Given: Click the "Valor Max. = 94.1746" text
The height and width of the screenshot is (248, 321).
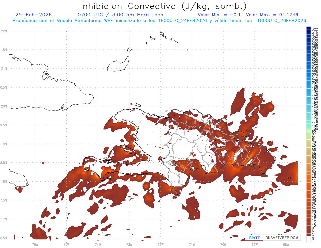Looking at the screenshot, I should point(272,15).
